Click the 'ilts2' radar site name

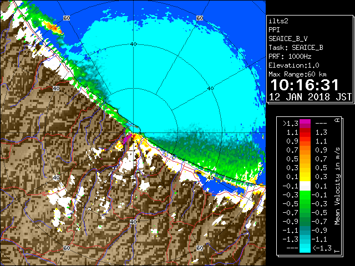click(278, 21)
